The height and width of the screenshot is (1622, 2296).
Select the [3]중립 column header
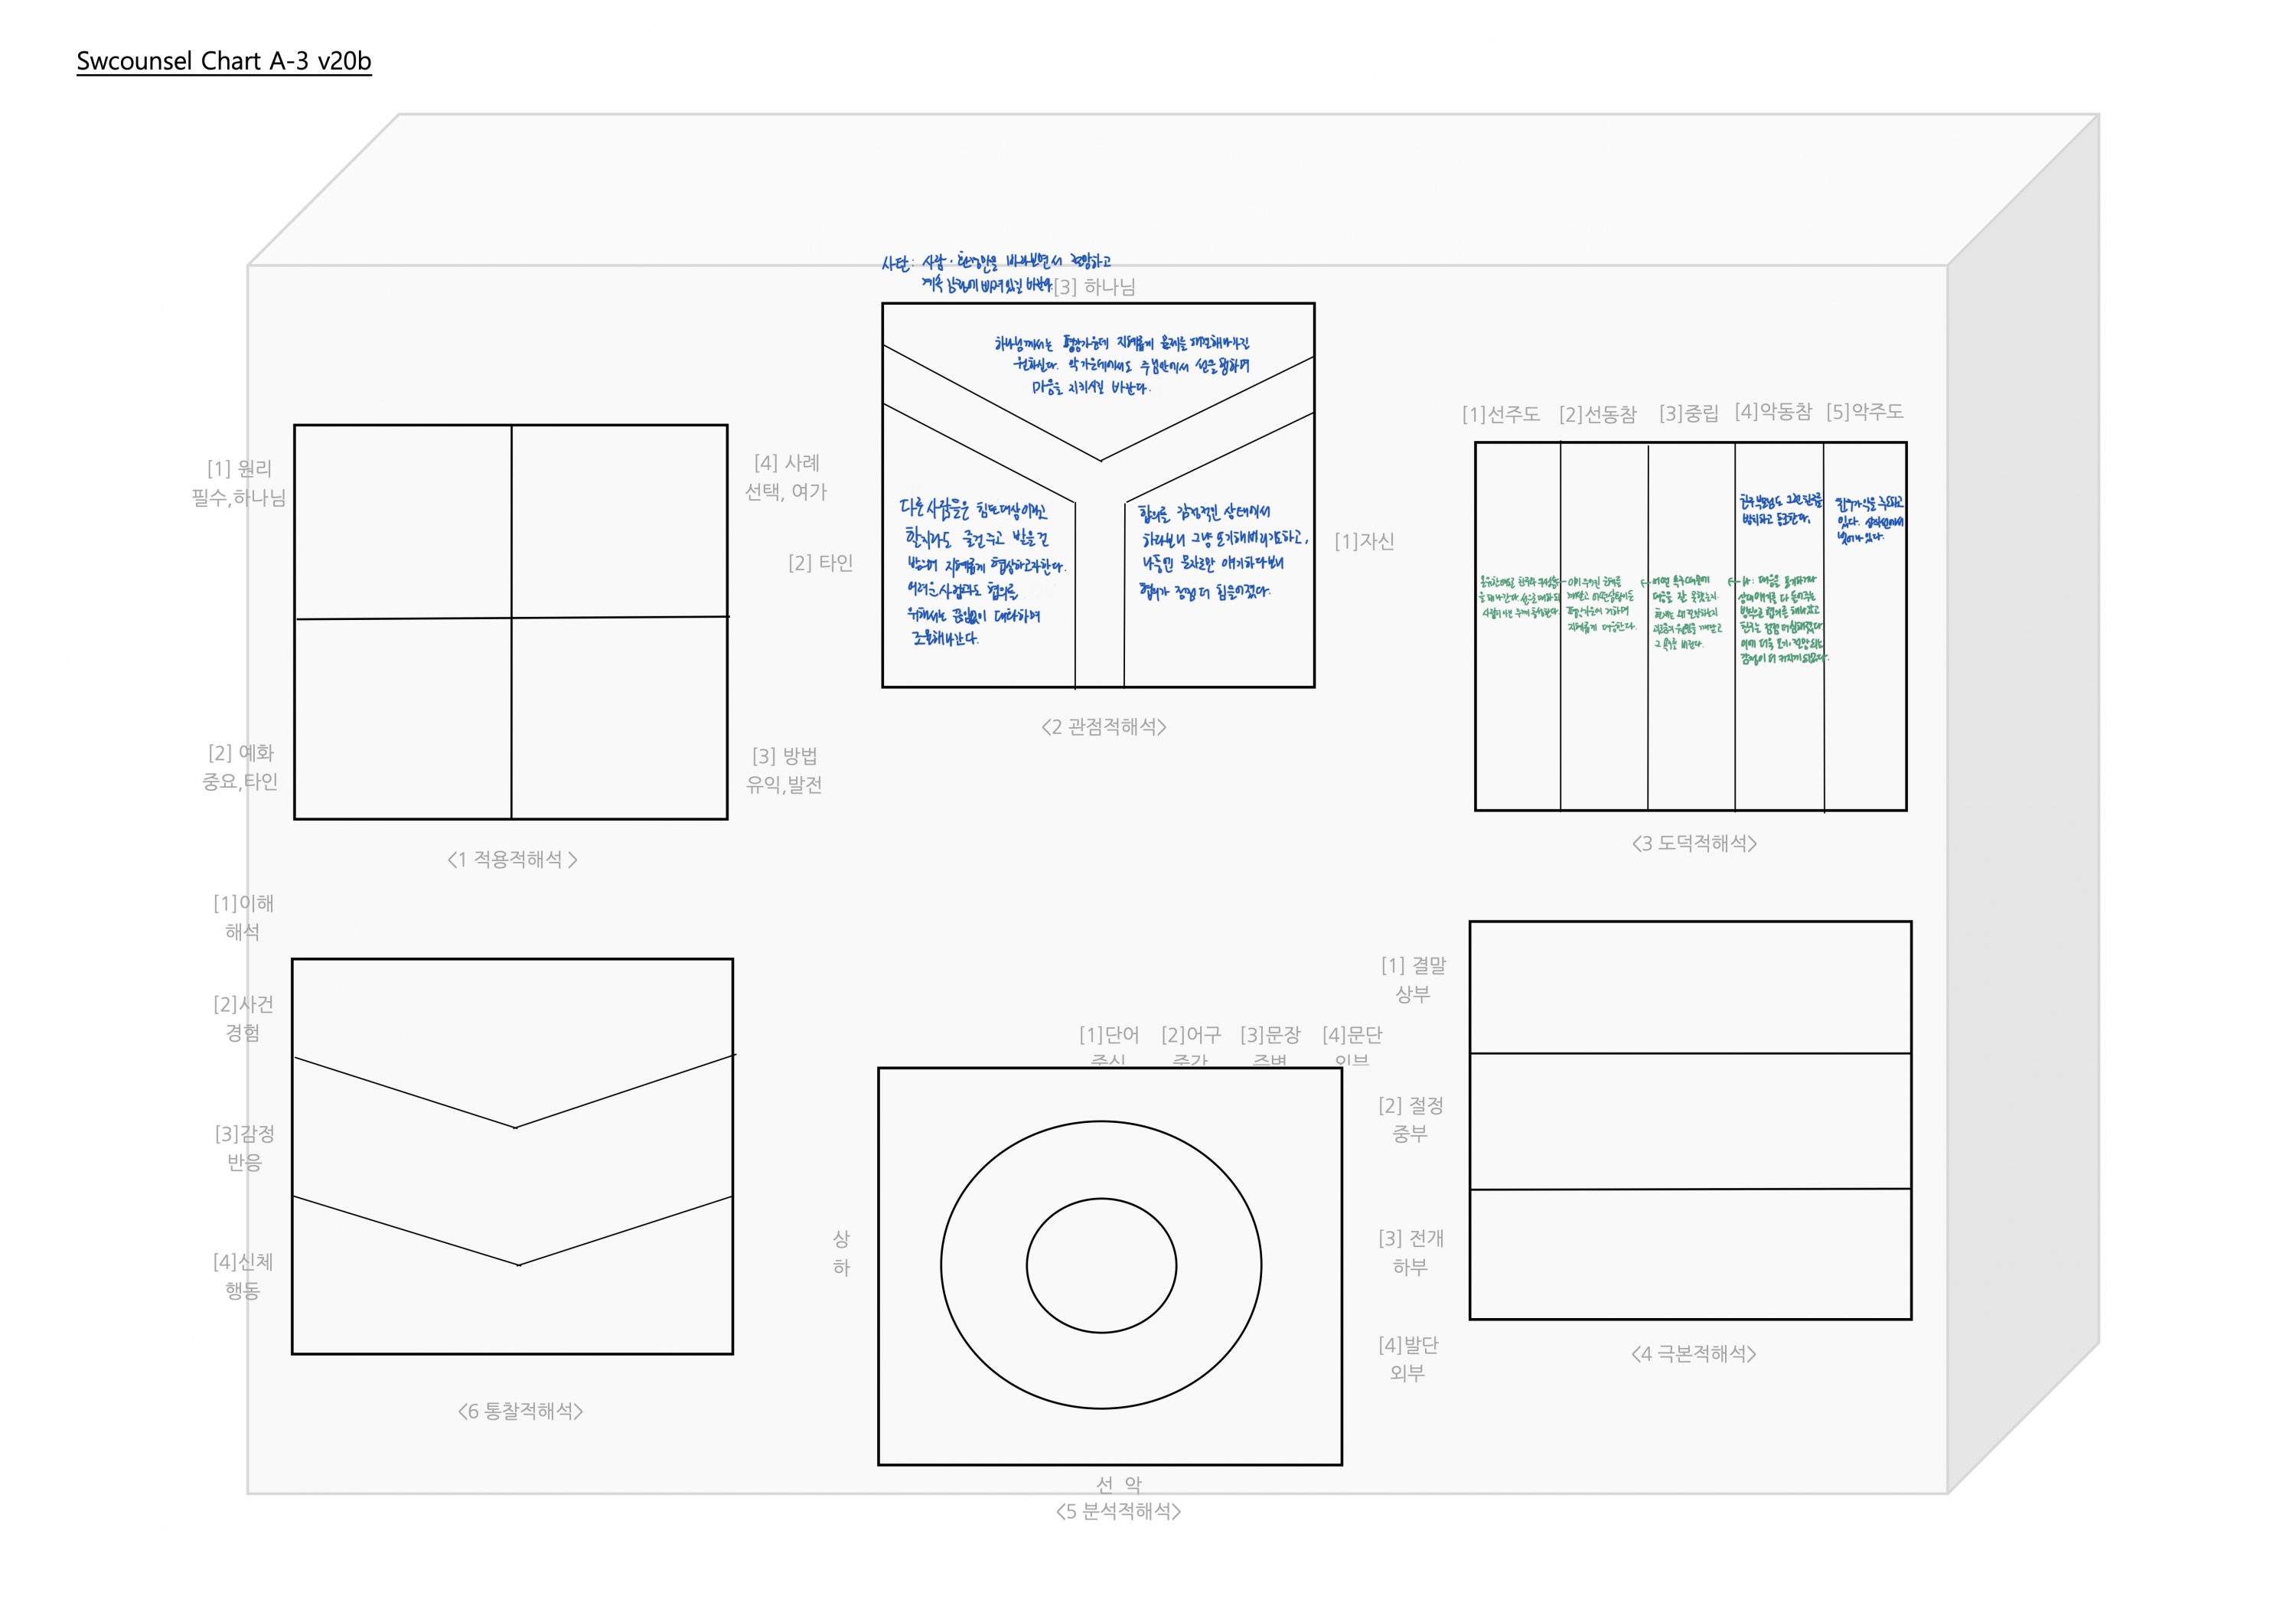1688,413
